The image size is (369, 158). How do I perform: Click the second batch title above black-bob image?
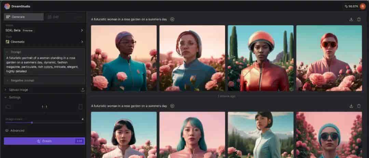coord(129,106)
